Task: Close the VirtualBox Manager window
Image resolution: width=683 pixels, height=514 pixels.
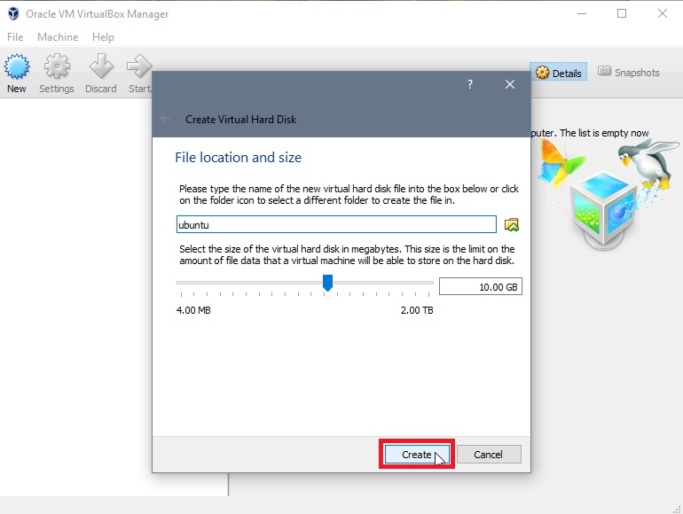Action: [663, 13]
